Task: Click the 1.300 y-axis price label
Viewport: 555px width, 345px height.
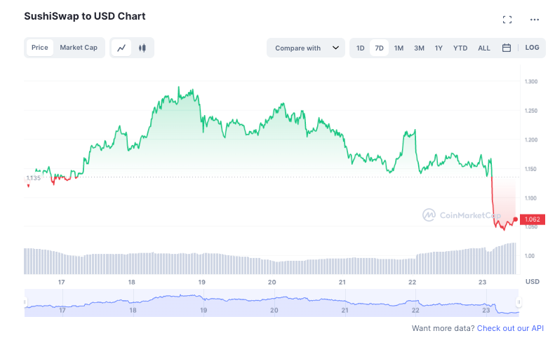Action: point(531,81)
